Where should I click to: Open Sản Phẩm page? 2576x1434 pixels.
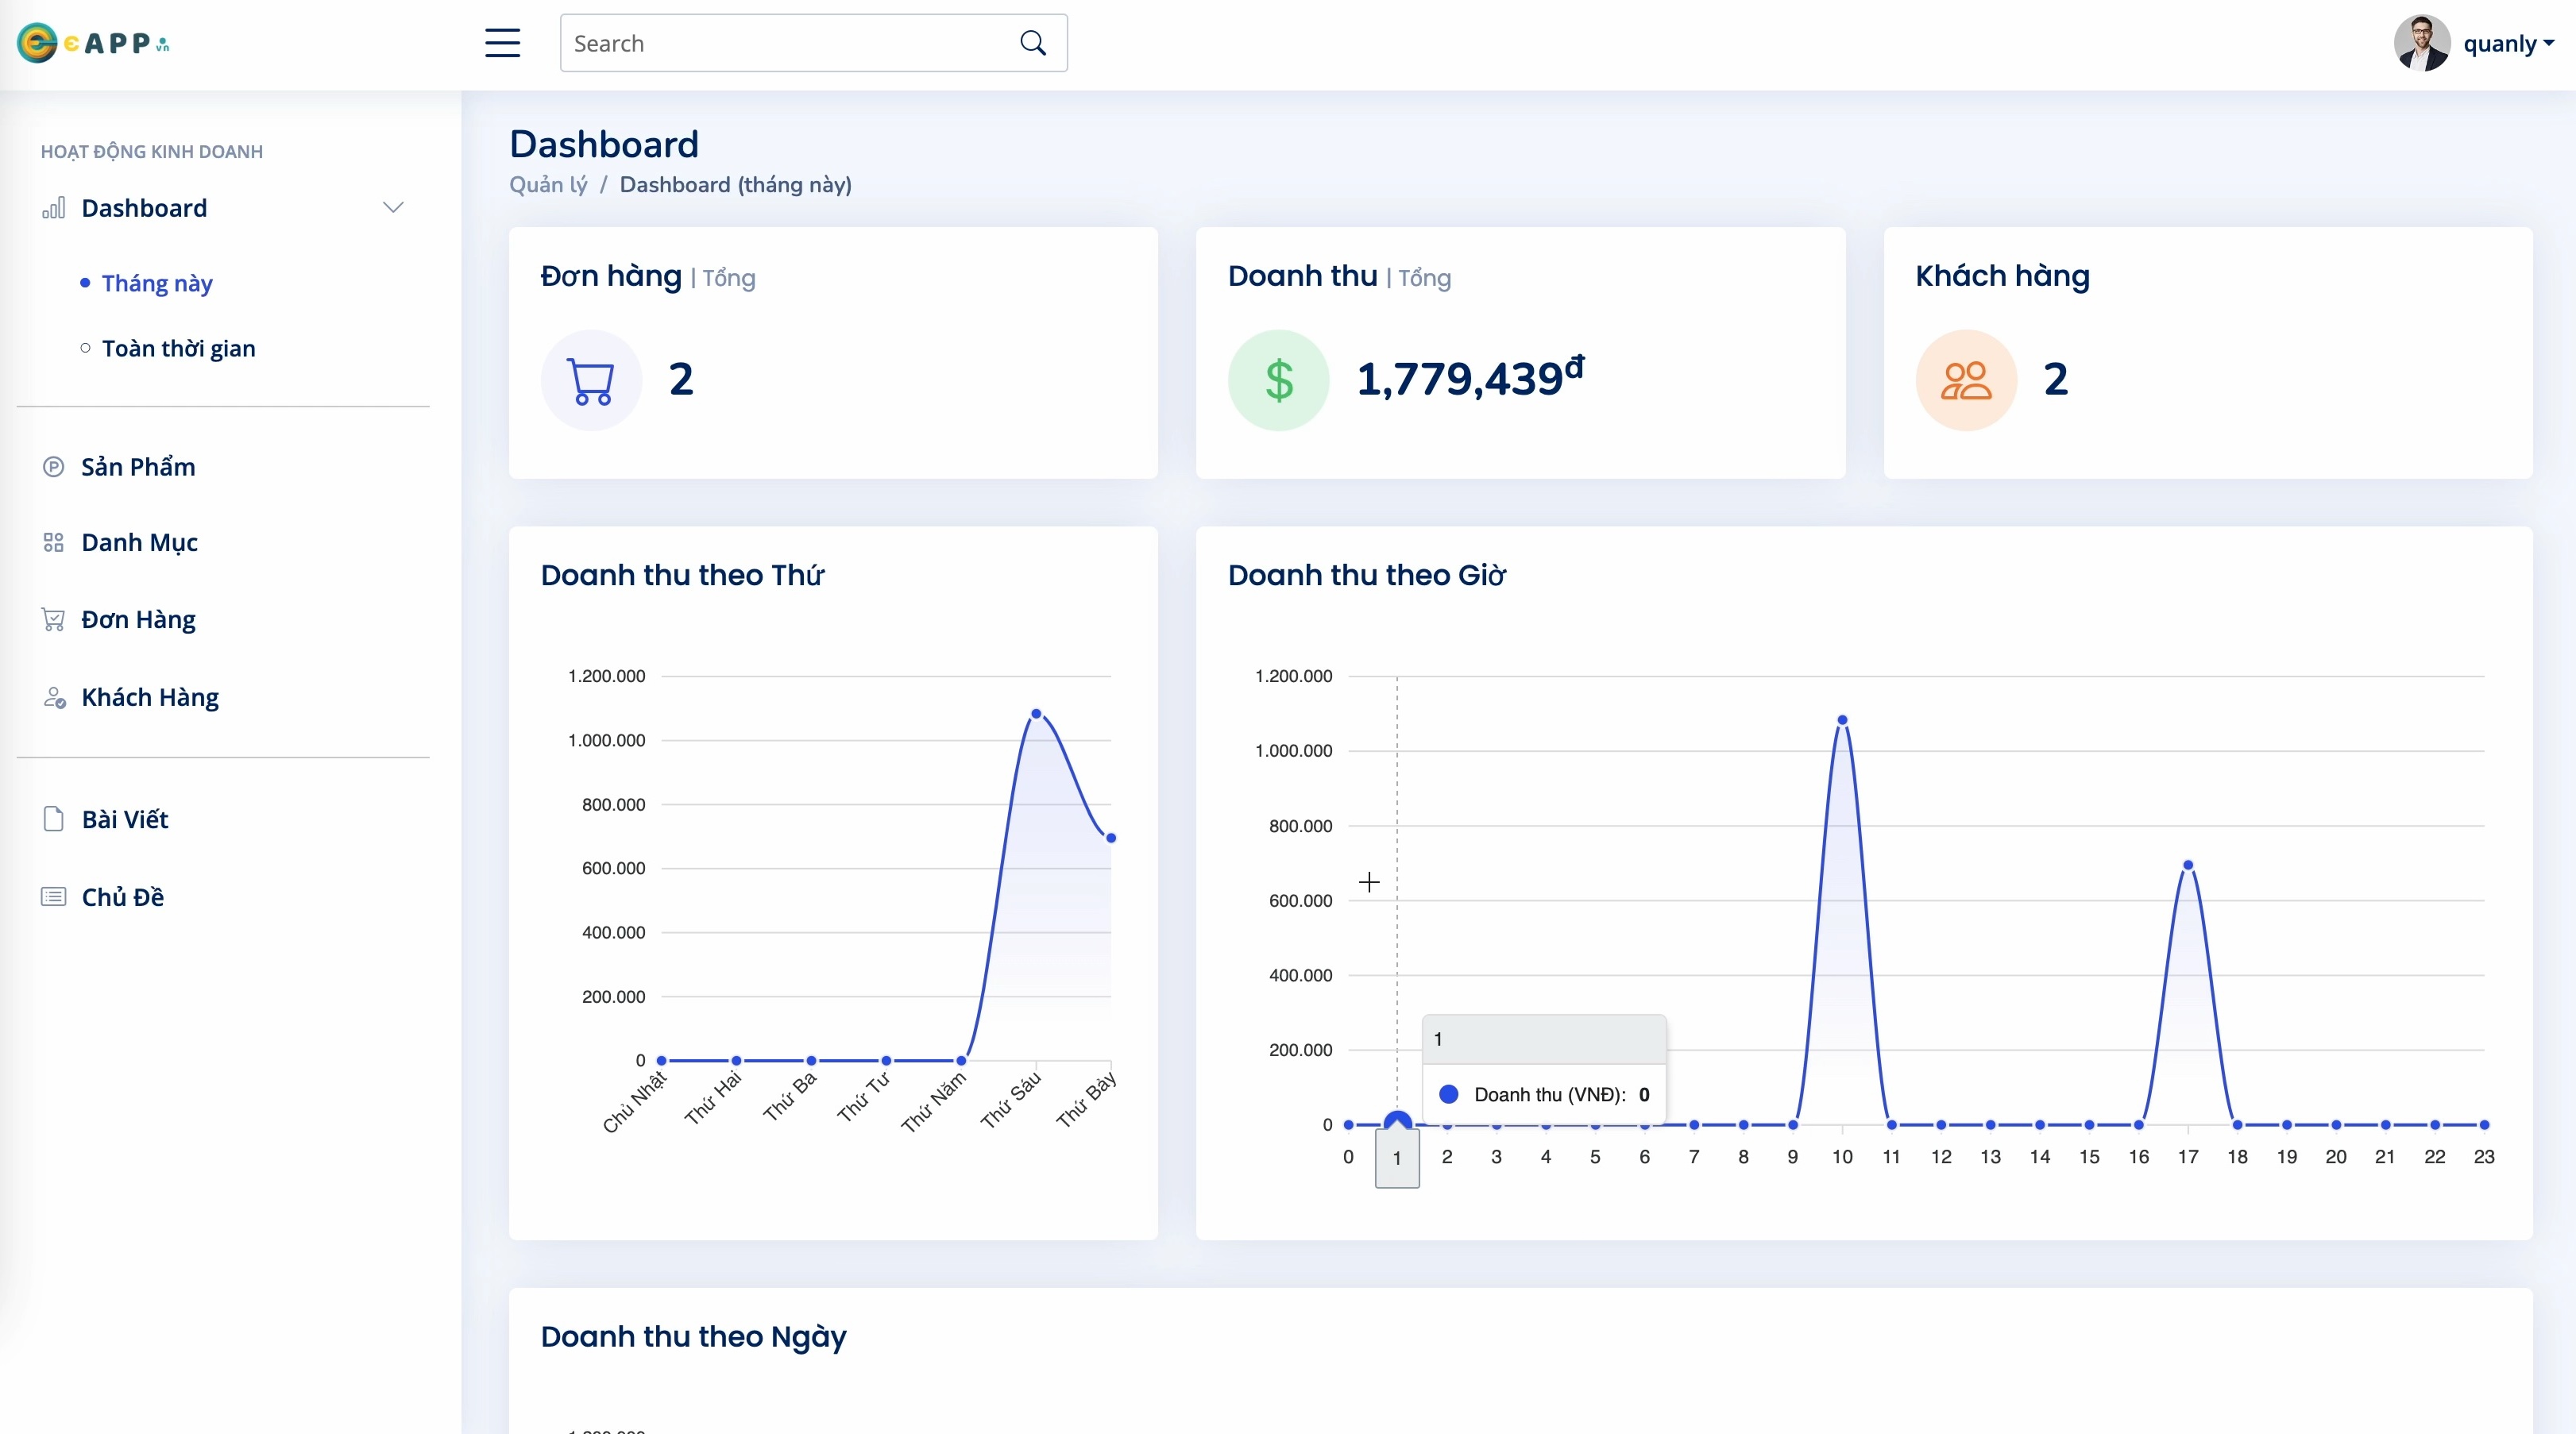tap(138, 467)
